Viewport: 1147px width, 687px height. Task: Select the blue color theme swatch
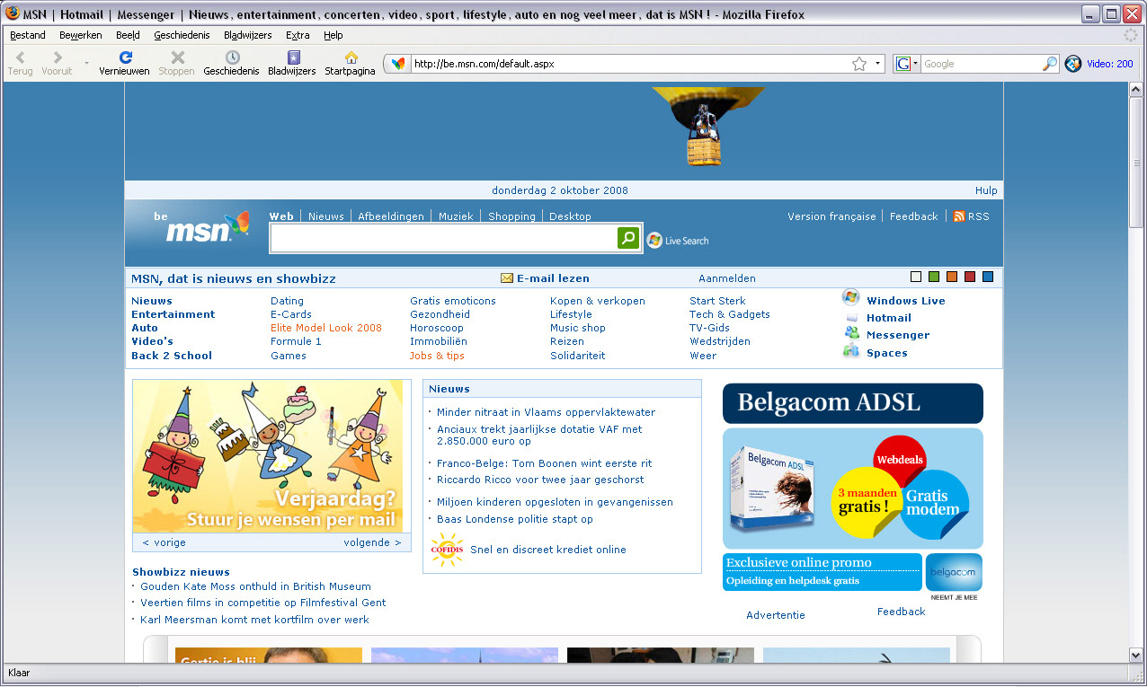(988, 277)
